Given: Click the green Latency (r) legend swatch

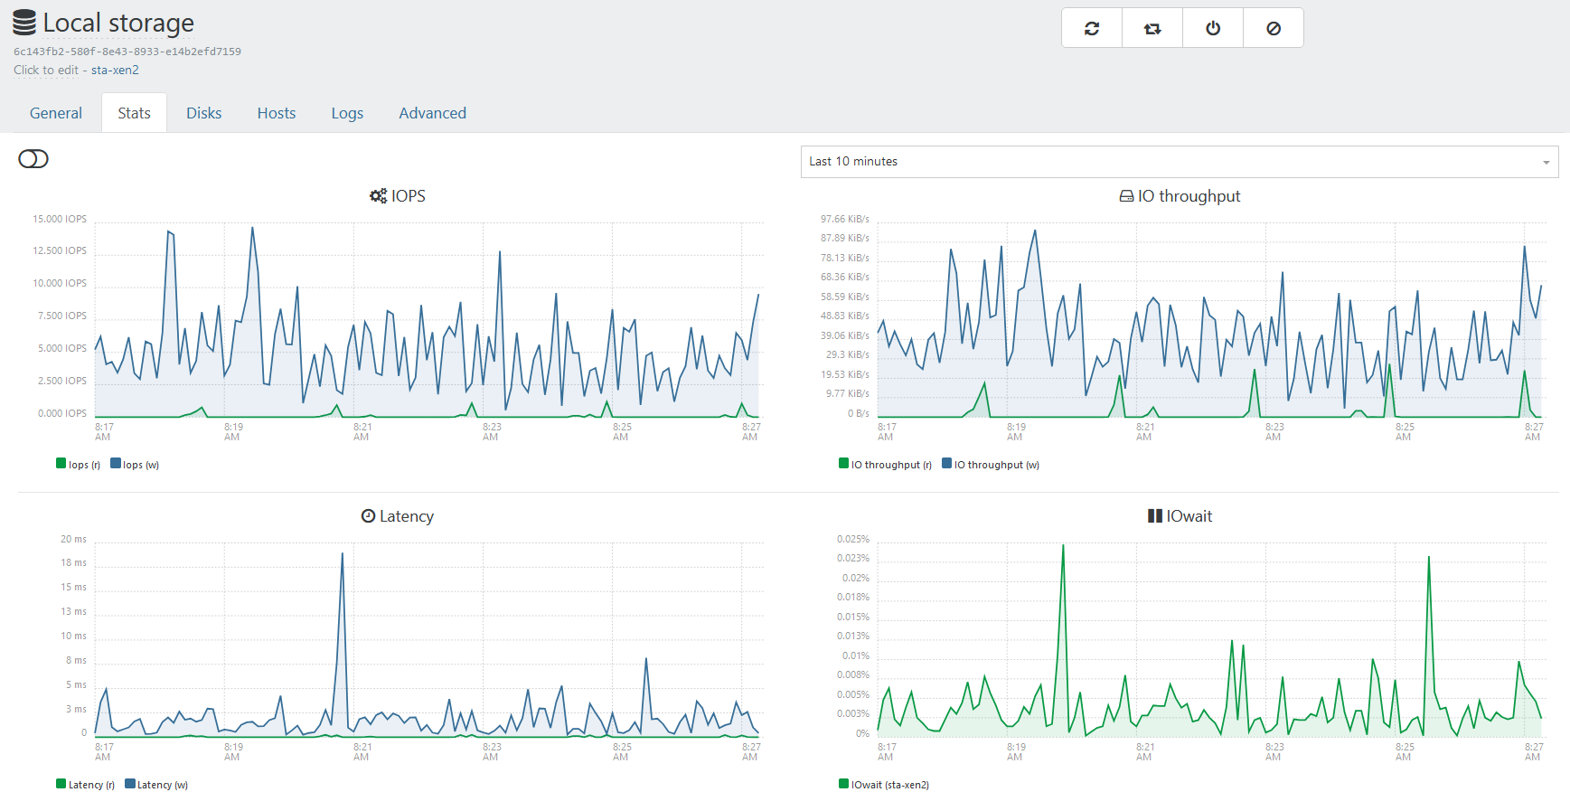Looking at the screenshot, I should pos(61,784).
